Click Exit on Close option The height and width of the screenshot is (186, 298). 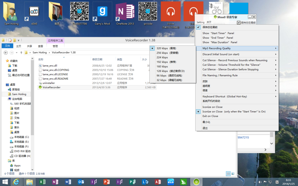click(x=237, y=116)
